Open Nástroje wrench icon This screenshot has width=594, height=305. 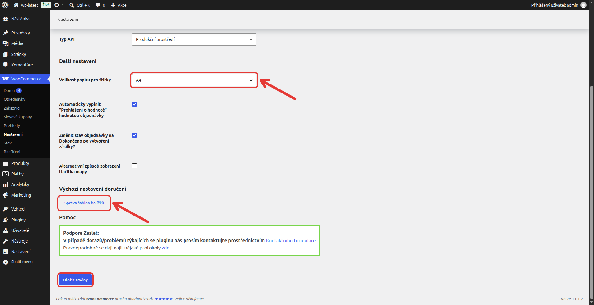click(6, 241)
